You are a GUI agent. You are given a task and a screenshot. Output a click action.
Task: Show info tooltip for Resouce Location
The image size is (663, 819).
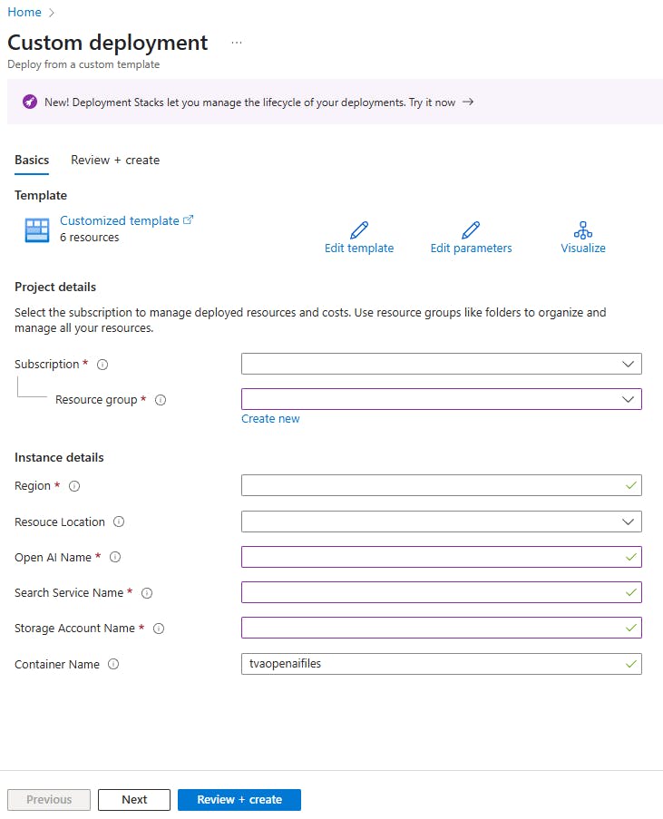pyautogui.click(x=119, y=522)
